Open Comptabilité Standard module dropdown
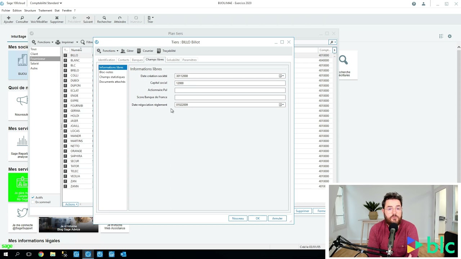 click(46, 3)
